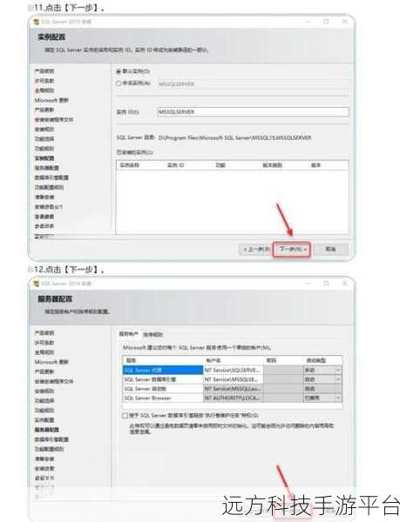
Task: Open startup type dropdown for SQL Server Browser row
Action: pos(338,398)
